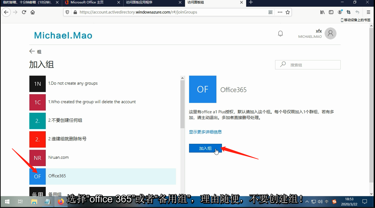Close the 访问面板应用程序 tab

click(180, 2)
